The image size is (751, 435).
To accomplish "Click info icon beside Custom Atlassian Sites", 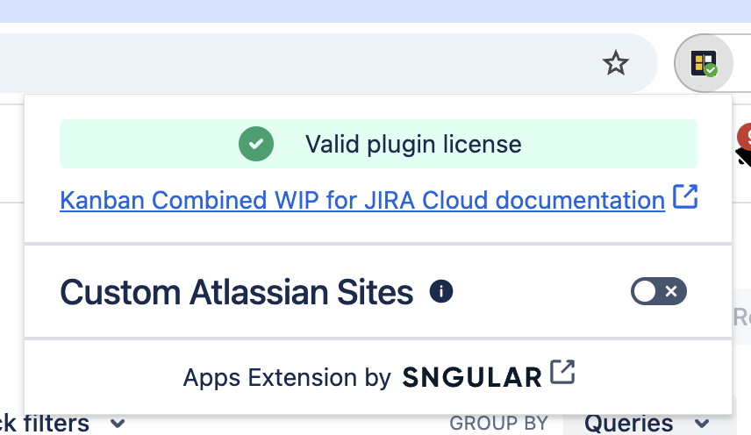I will (x=441, y=291).
